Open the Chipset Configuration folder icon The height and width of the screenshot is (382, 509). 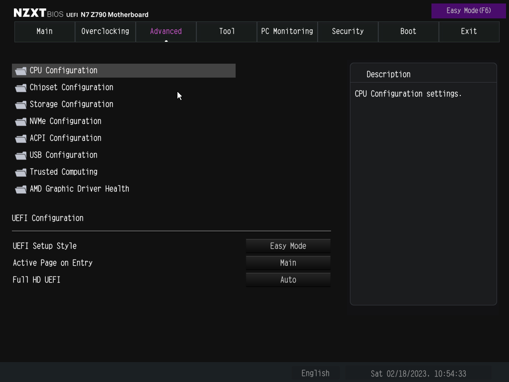(x=20, y=87)
